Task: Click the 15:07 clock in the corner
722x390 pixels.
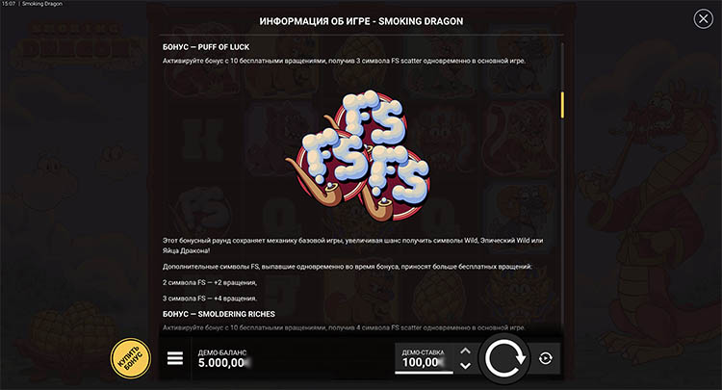Action: pyautogui.click(x=9, y=4)
